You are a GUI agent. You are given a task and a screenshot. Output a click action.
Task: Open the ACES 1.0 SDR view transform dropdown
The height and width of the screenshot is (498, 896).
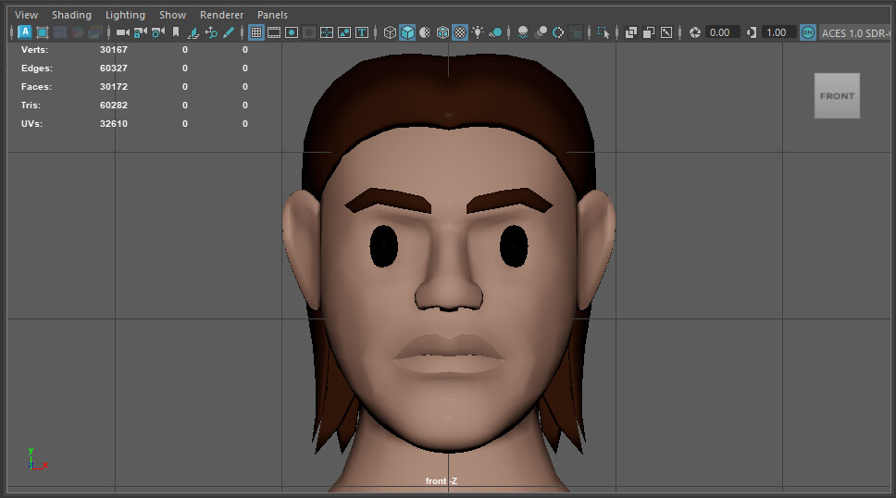856,32
